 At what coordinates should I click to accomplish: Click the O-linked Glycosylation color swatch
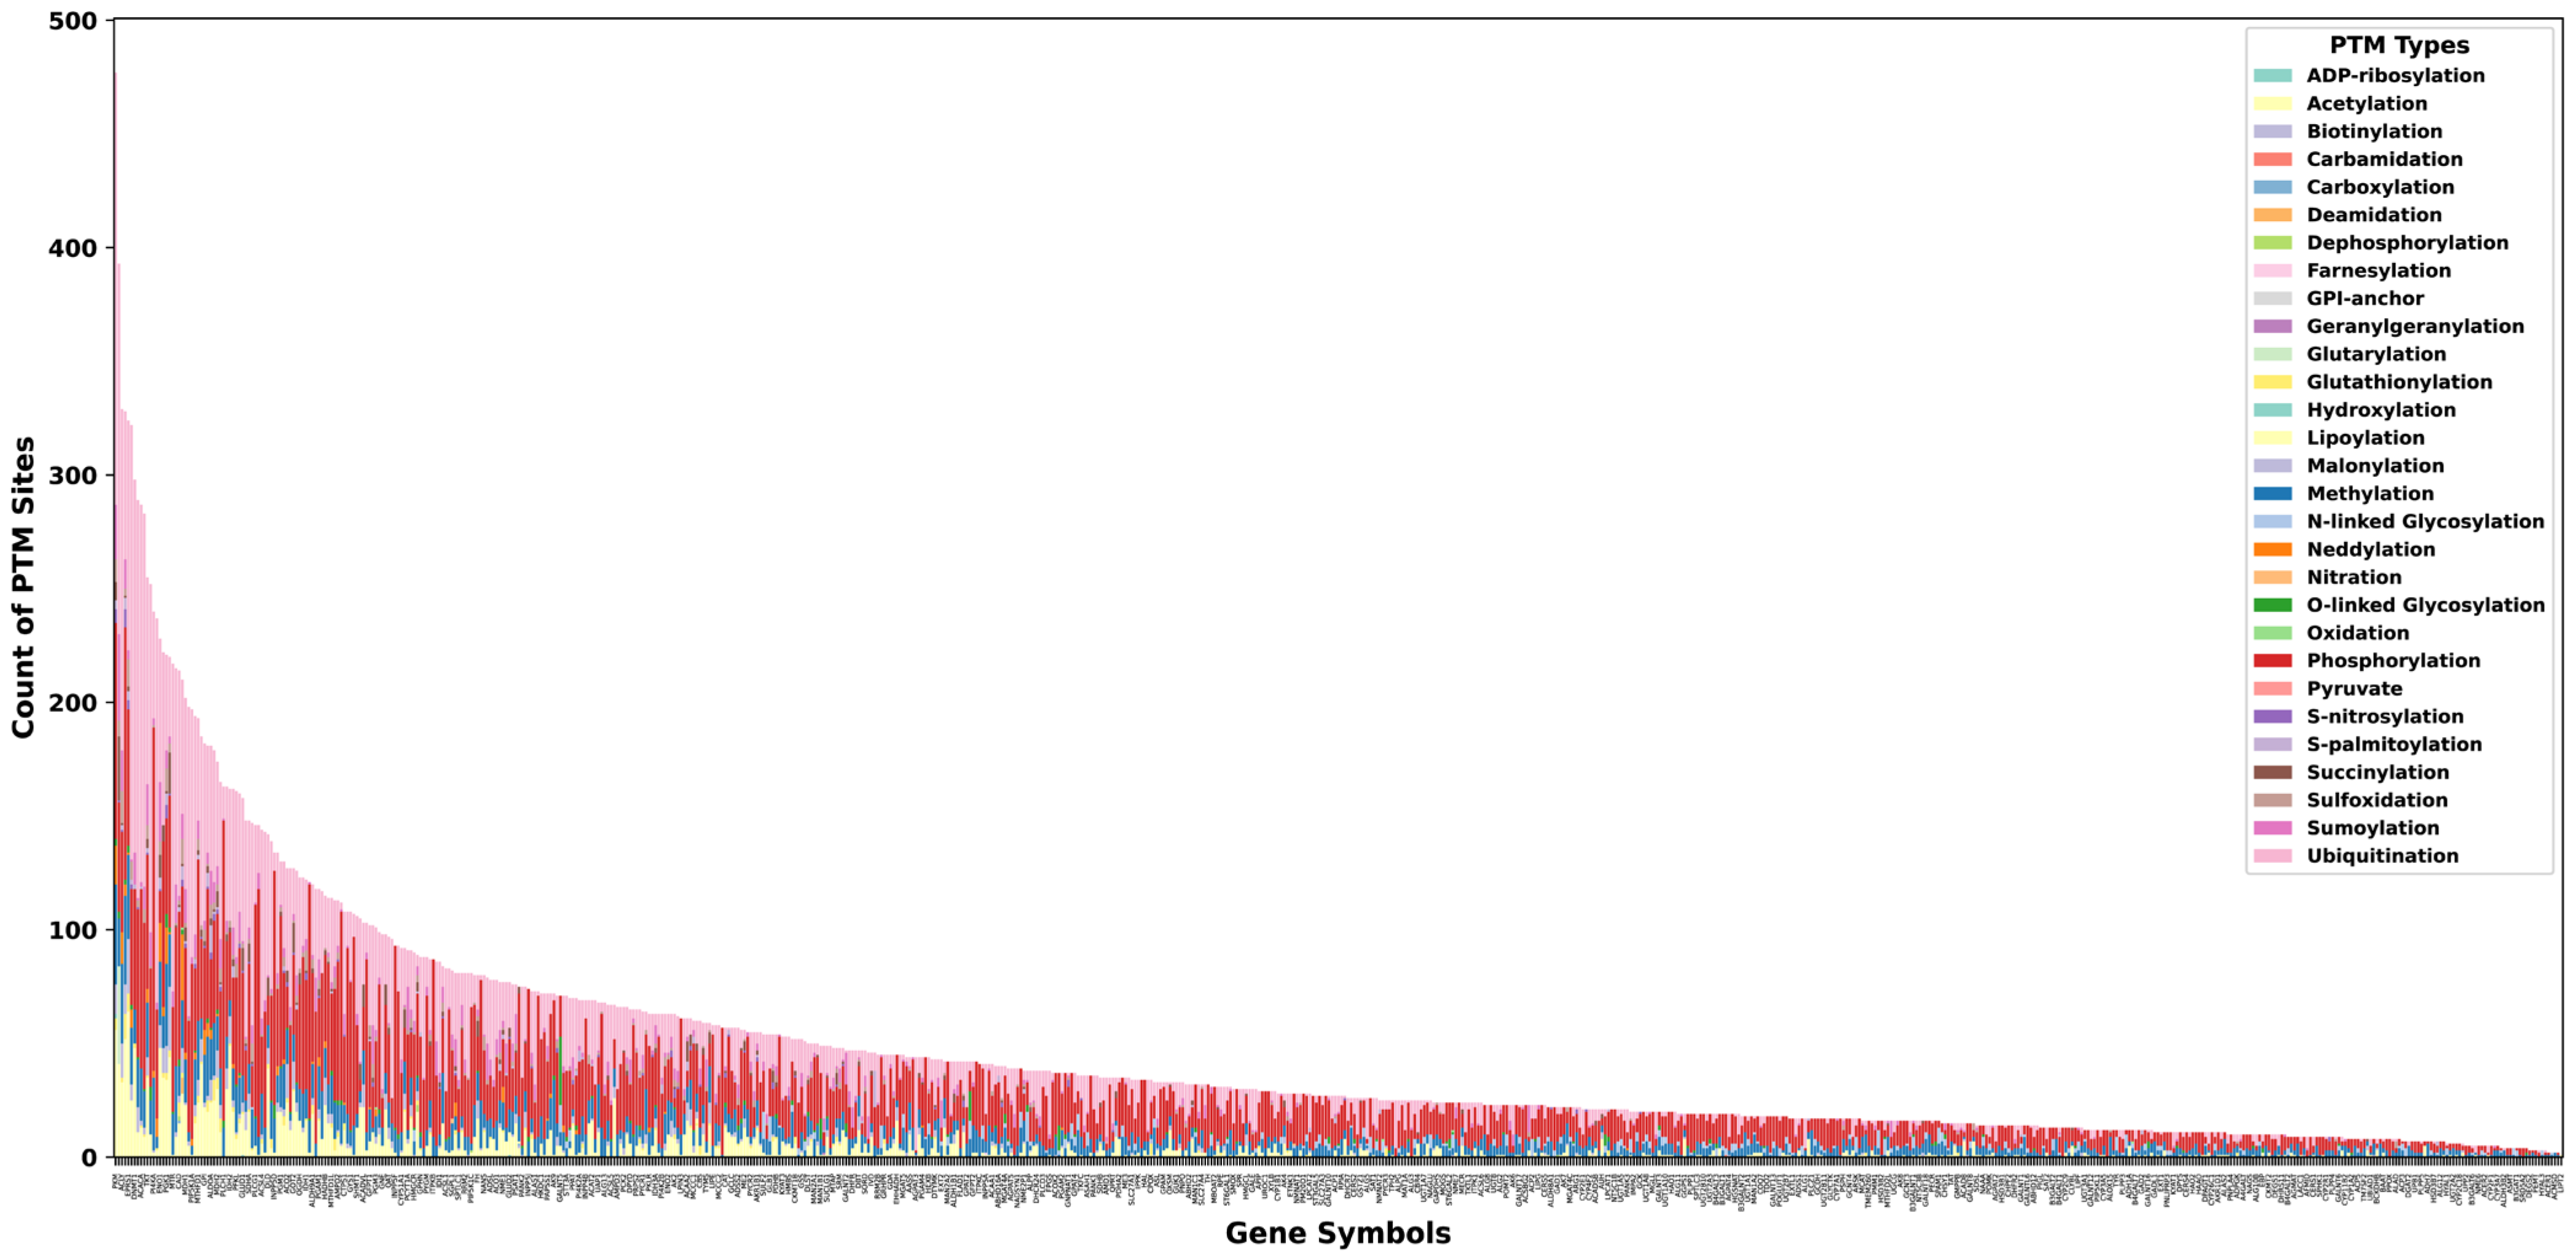coord(2272,605)
